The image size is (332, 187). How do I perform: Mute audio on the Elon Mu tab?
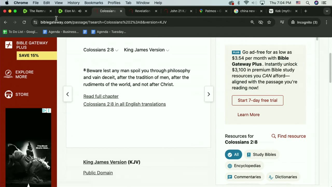click(80, 11)
